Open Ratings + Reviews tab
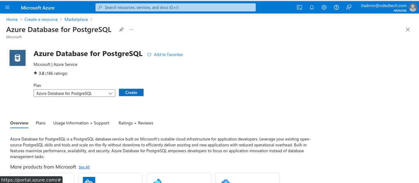 (x=136, y=123)
